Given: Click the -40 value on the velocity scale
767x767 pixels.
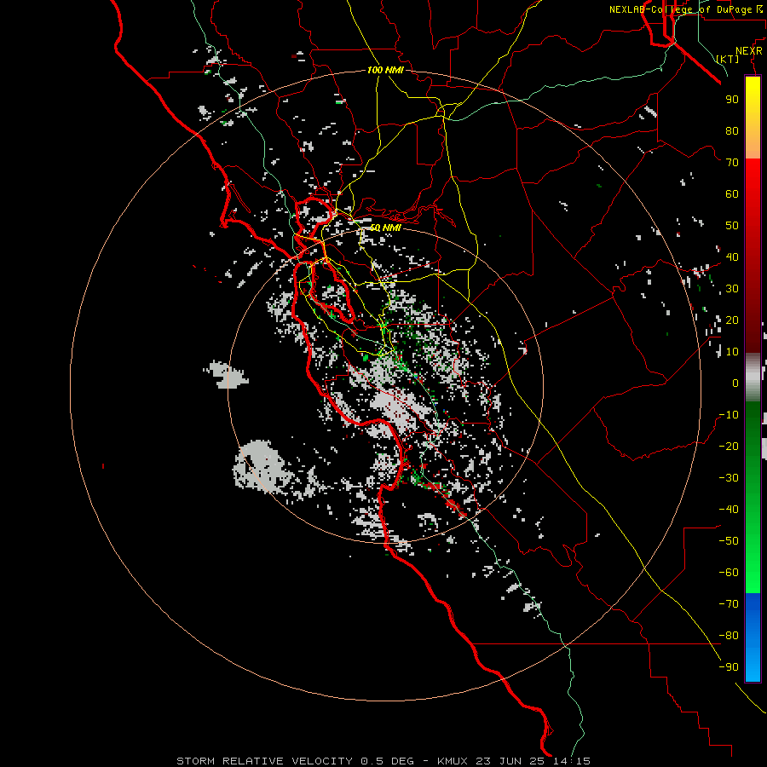Looking at the screenshot, I should click(729, 510).
